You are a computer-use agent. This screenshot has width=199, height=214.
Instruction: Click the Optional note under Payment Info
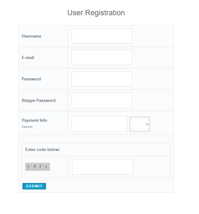coord(27,127)
